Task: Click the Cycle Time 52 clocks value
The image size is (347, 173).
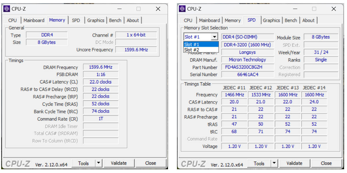Action: 101,104
